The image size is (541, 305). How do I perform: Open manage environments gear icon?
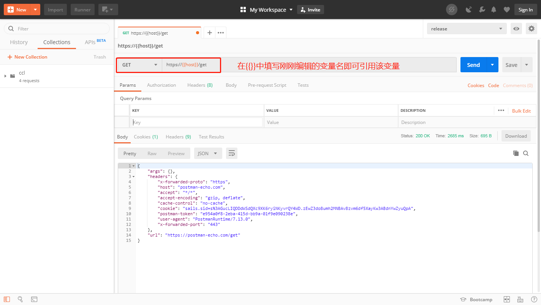[x=531, y=29]
